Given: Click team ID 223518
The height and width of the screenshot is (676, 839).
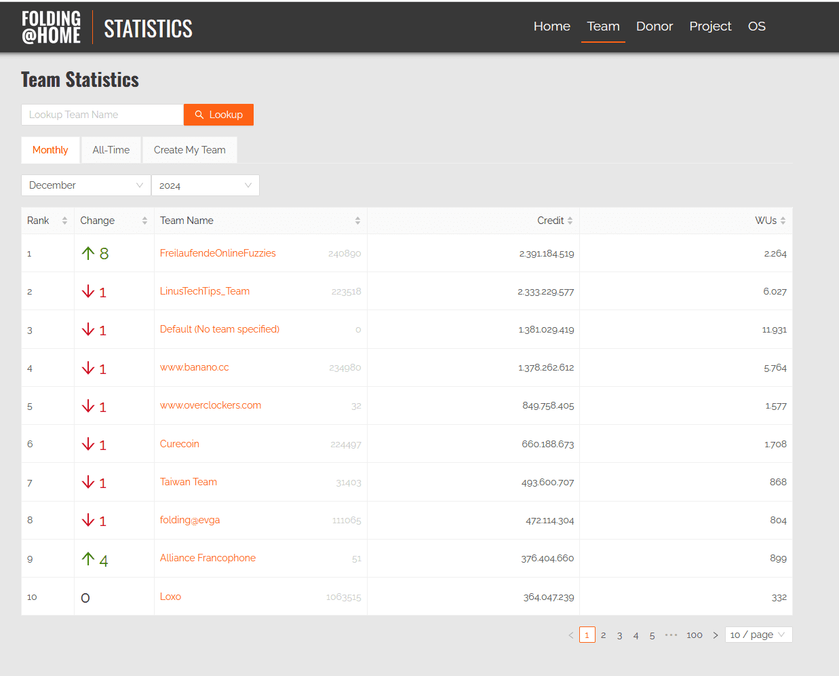Looking at the screenshot, I should point(347,292).
